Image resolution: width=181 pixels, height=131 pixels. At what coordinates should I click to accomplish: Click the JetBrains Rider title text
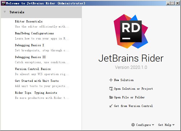131,58
